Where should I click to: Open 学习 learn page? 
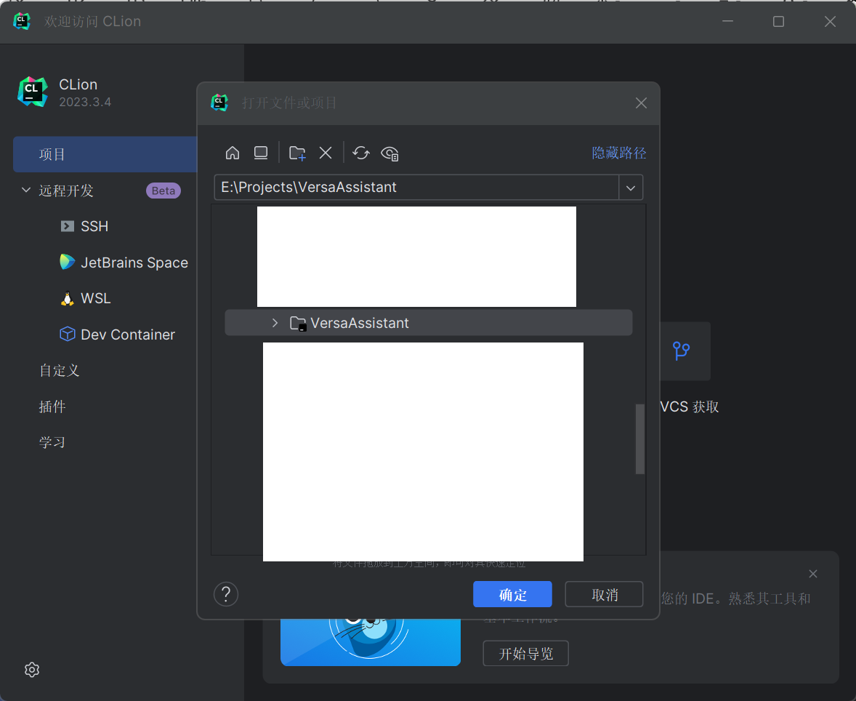pyautogui.click(x=52, y=443)
